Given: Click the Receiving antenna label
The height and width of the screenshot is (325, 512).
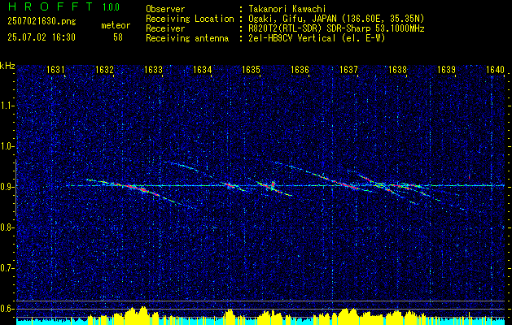Looking at the screenshot, I should tap(187, 38).
